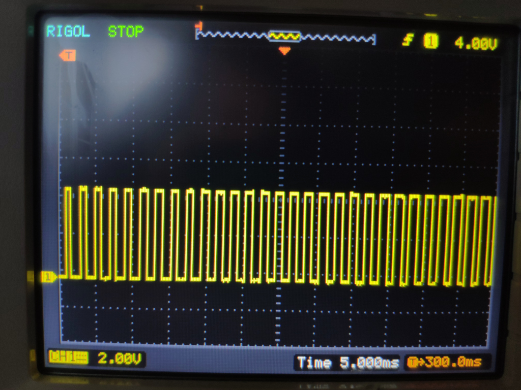Click the rising edge trigger icon
Image resolution: width=521 pixels, height=390 pixels.
[408, 41]
